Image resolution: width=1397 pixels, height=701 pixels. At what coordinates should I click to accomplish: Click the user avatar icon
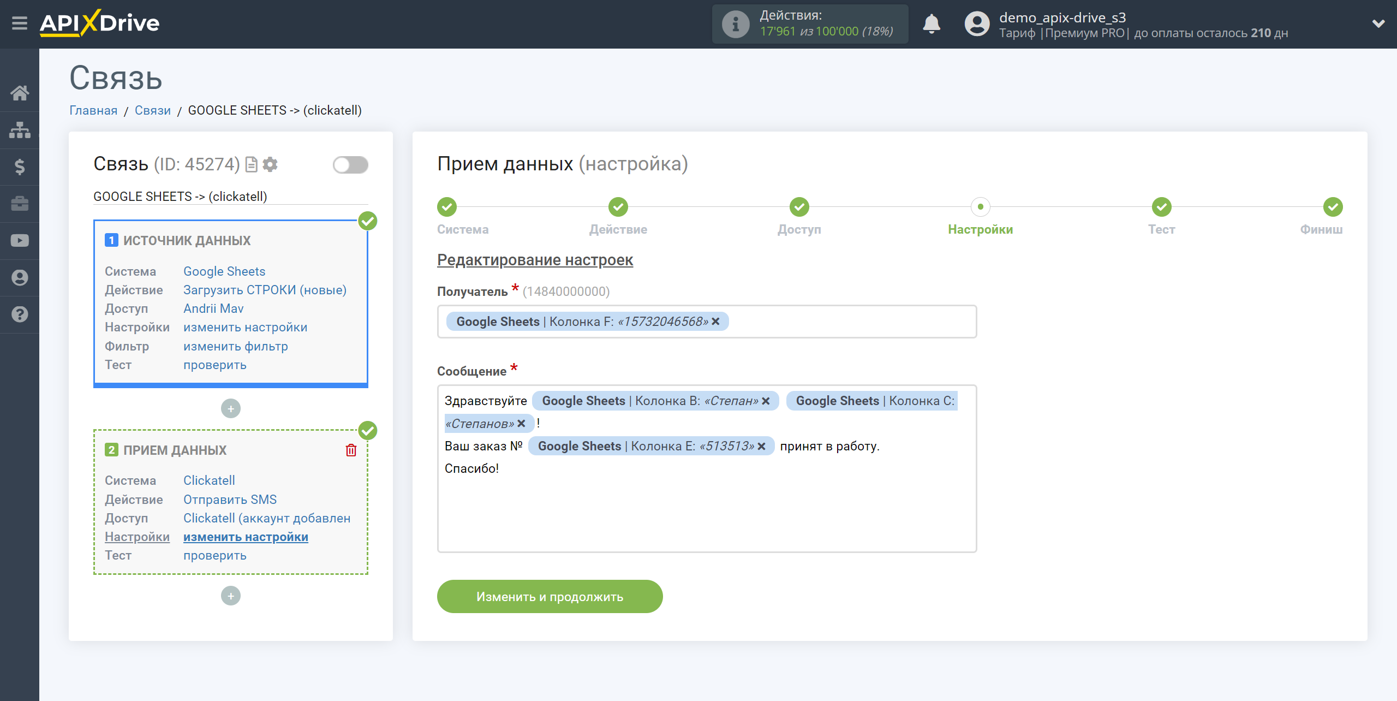977,24
